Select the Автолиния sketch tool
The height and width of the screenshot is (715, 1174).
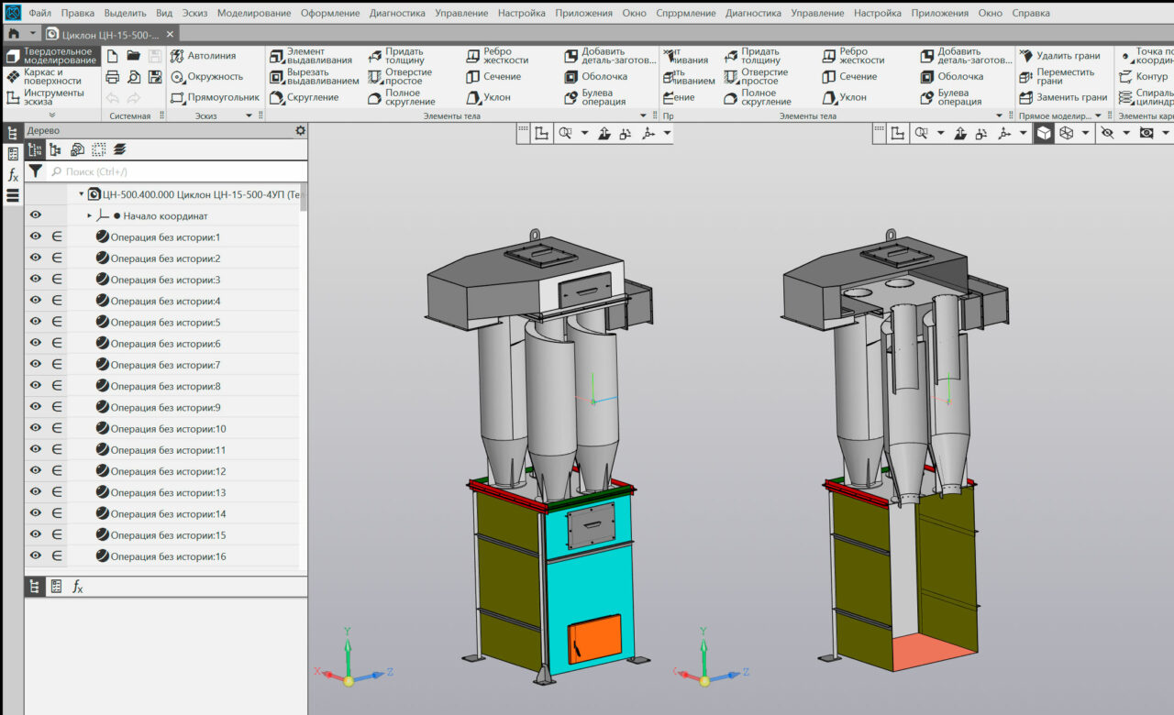click(203, 56)
